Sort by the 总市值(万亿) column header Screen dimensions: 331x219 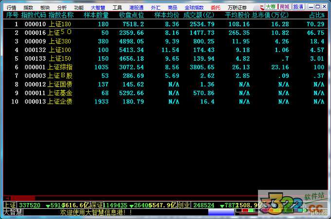(x=271, y=15)
